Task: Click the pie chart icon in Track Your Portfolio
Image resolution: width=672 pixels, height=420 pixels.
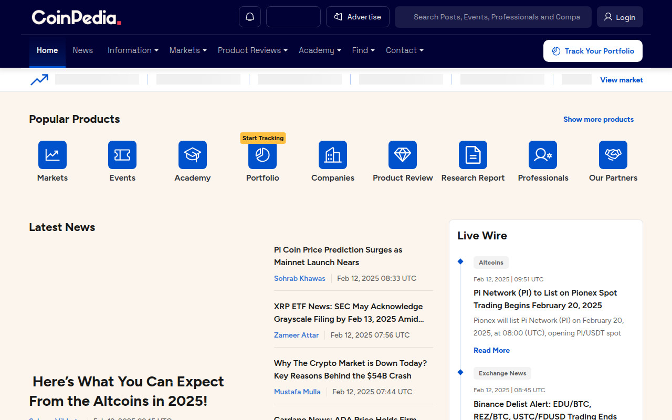Action: click(x=556, y=51)
